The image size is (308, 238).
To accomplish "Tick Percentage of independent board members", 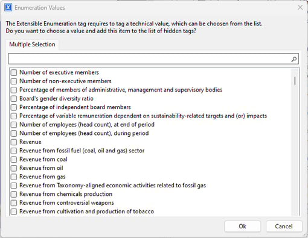I will tap(14, 107).
